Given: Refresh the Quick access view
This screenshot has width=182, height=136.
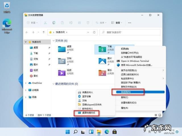Looking at the screenshot, I should pyautogui.click(x=94, y=32).
